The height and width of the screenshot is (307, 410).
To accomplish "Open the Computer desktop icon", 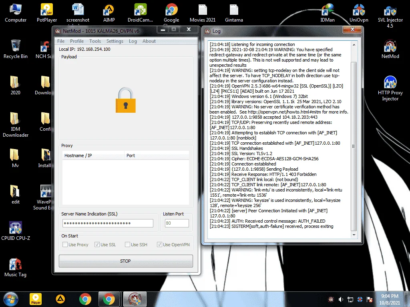I will coord(16,13).
